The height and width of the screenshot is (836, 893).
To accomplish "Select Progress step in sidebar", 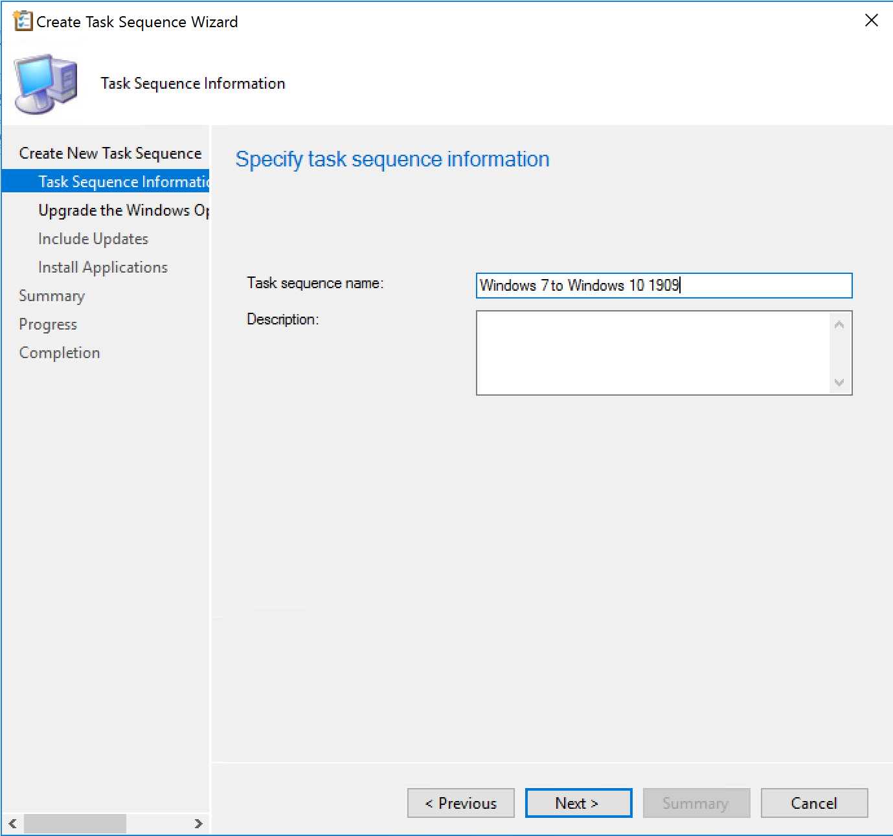I will pyautogui.click(x=48, y=324).
